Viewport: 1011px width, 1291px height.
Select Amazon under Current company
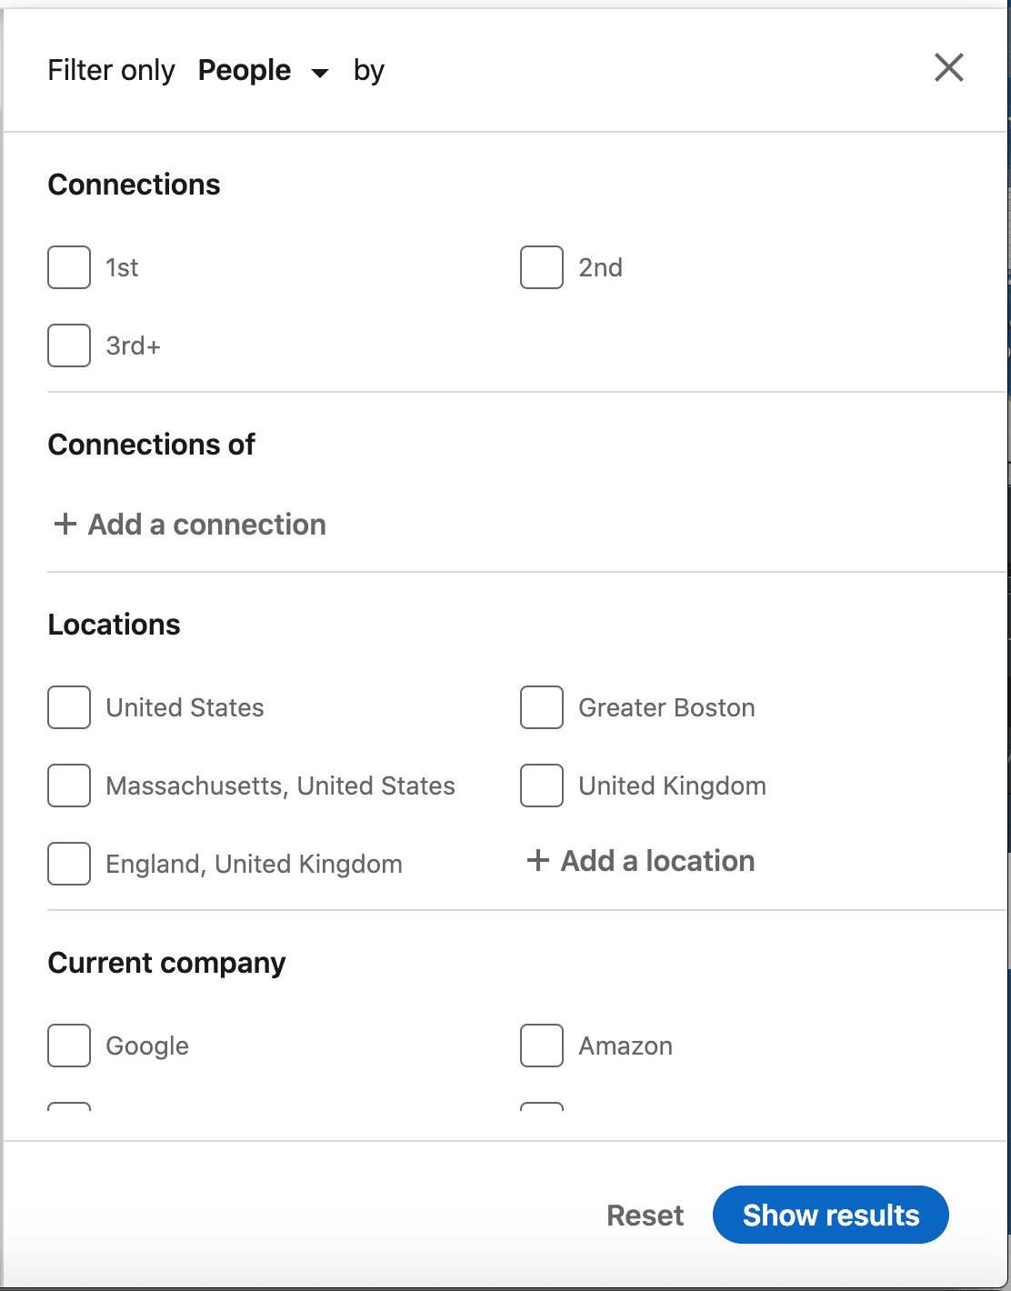click(x=541, y=1046)
